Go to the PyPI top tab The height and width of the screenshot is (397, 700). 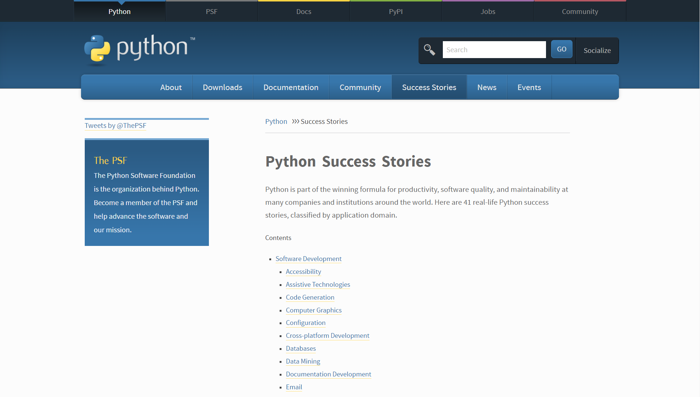(396, 11)
